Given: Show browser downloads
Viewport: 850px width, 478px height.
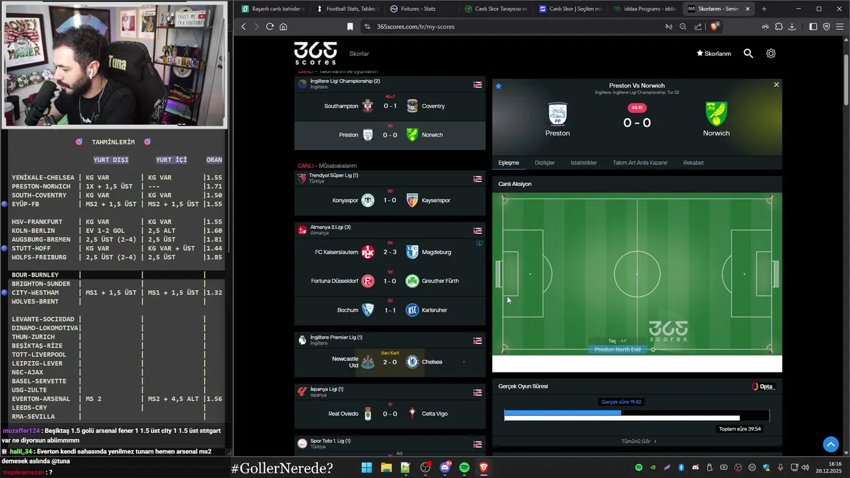Looking at the screenshot, I should pos(792,27).
